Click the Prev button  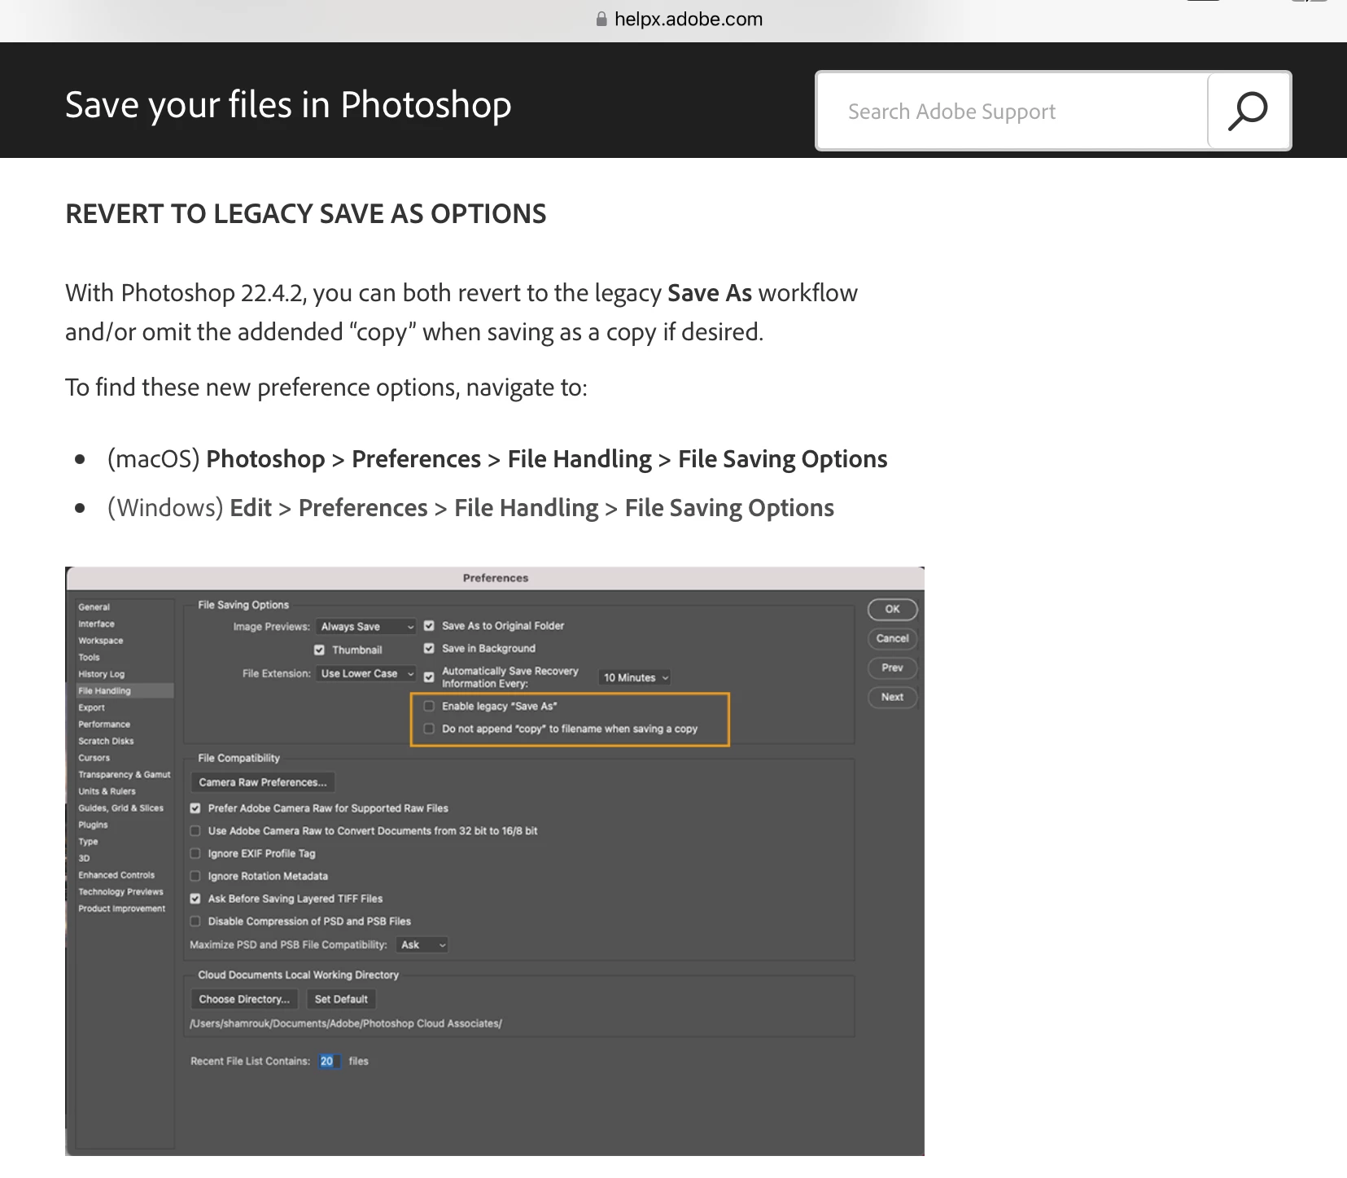click(x=893, y=668)
